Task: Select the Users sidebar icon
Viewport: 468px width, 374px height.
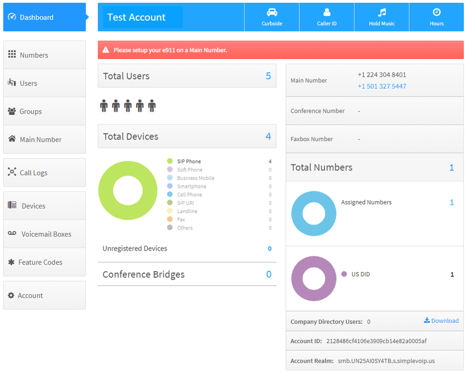Action: [x=11, y=82]
